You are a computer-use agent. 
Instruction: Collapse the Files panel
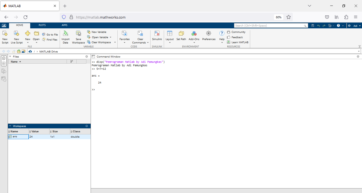10,56
